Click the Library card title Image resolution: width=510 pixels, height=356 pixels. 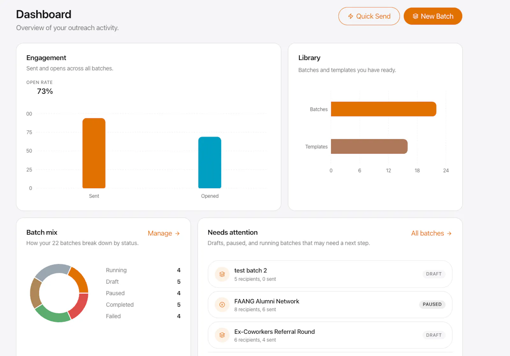pyautogui.click(x=309, y=58)
